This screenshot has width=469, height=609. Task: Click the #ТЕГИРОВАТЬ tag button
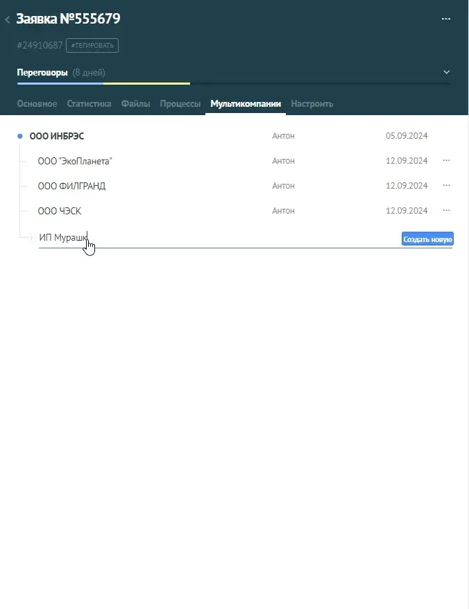pyautogui.click(x=92, y=46)
